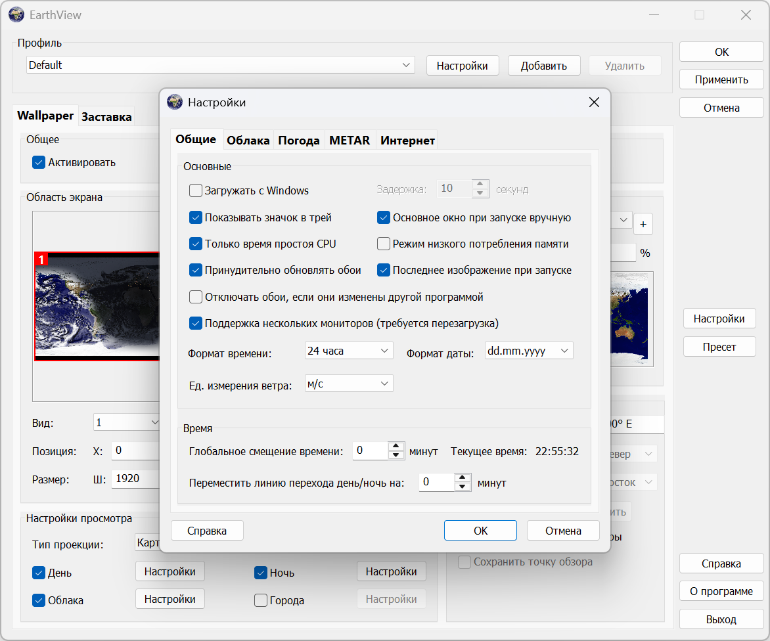The width and height of the screenshot is (770, 641).
Task: Increase the Задержка seconds spinner
Action: 480,184
